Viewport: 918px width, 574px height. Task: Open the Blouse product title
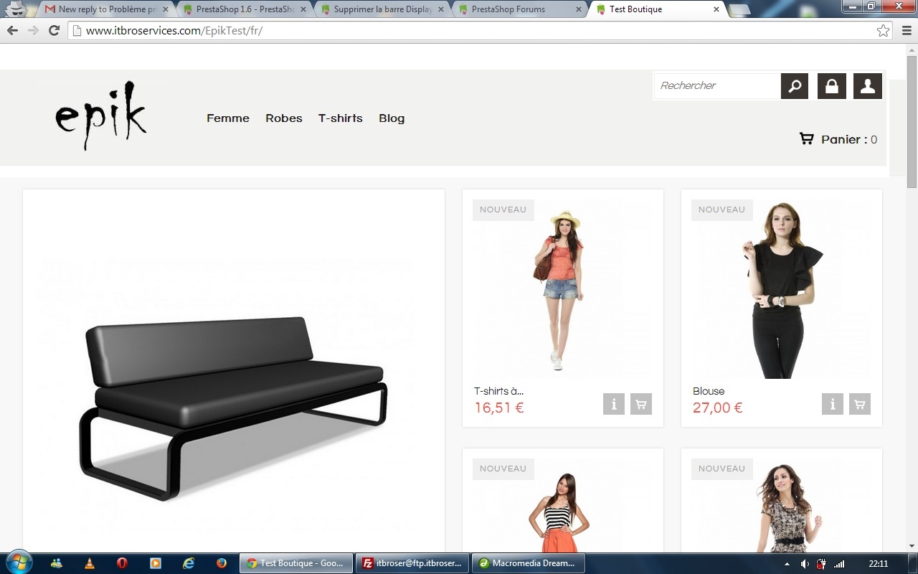pos(709,391)
